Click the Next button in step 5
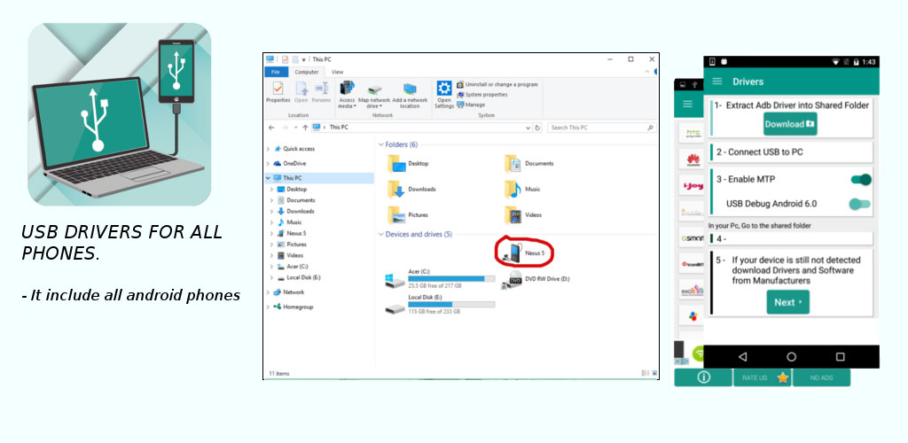 tap(788, 302)
